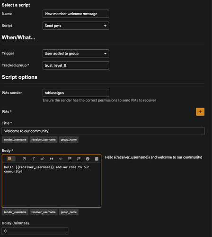Viewport: 212px width, 237px height.
Task: Click the blockquote icon in editor toolbar
Action: pyautogui.click(x=52, y=159)
